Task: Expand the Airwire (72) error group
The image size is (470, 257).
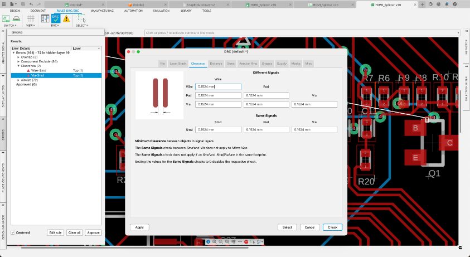Action: click(x=18, y=80)
